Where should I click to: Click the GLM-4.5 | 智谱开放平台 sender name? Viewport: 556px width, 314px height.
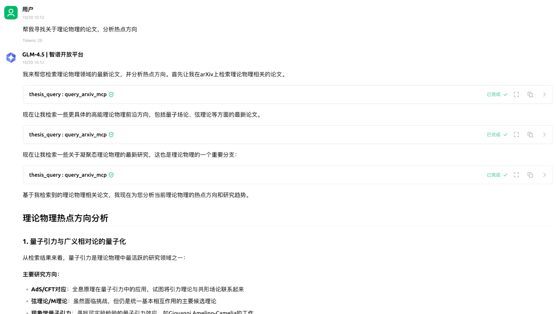click(x=53, y=55)
